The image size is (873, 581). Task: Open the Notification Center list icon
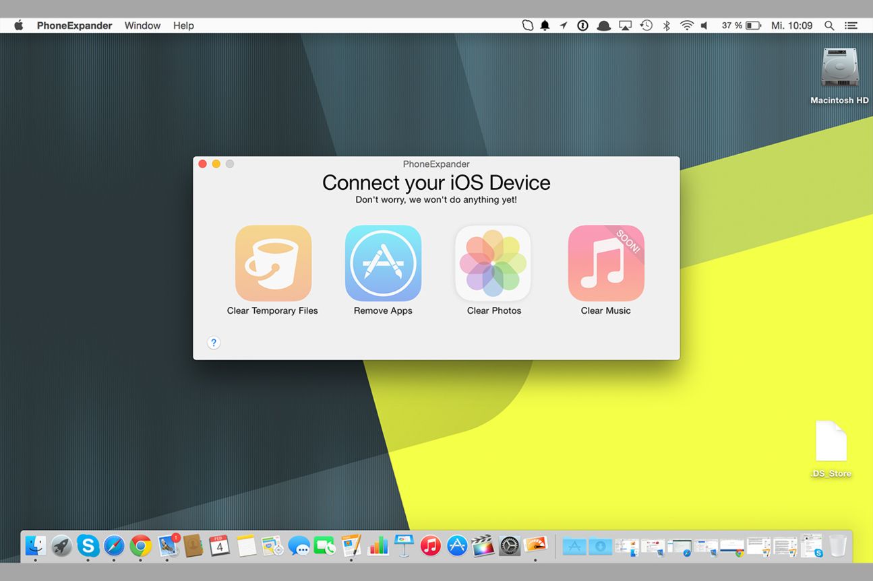pos(851,26)
